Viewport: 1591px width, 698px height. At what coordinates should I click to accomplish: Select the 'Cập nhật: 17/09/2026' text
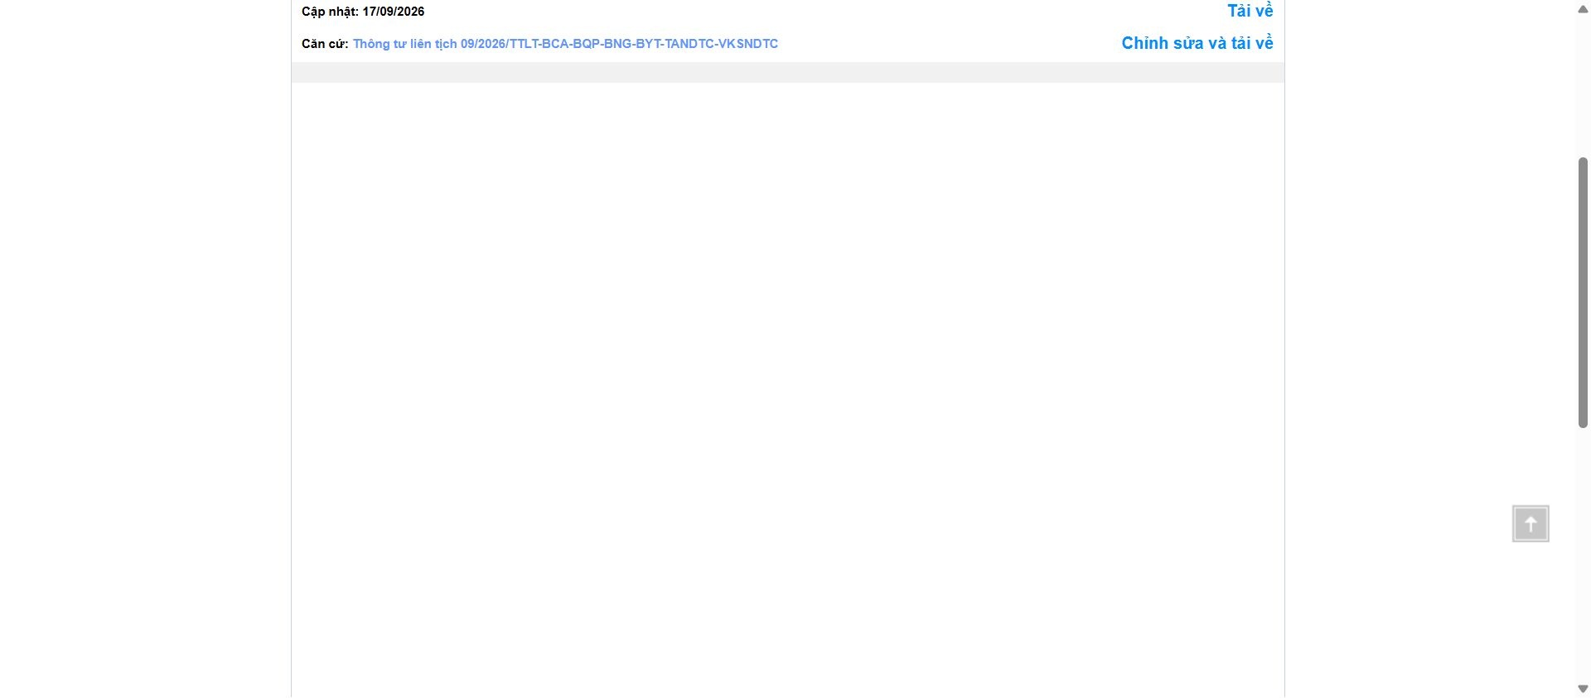363,12
